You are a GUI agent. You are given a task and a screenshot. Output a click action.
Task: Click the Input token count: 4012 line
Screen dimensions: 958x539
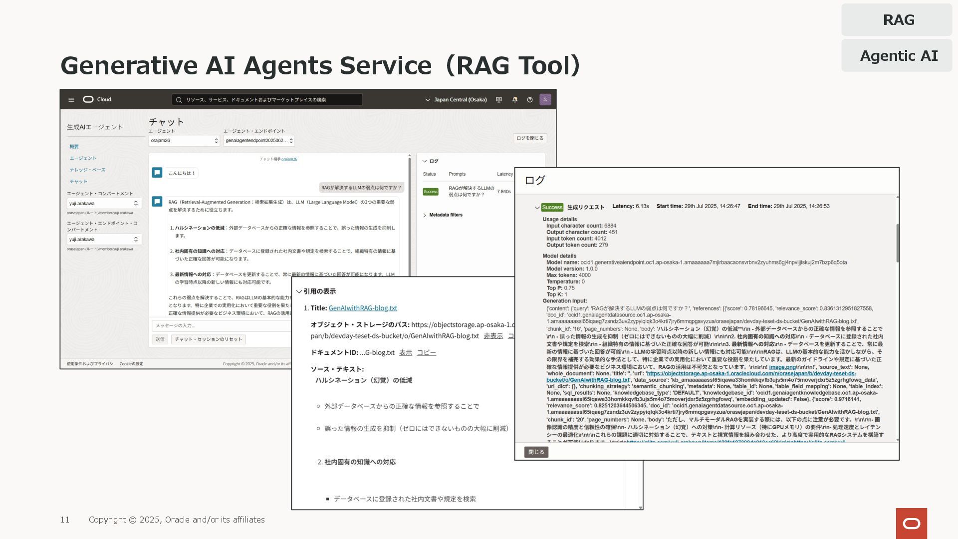576,239
